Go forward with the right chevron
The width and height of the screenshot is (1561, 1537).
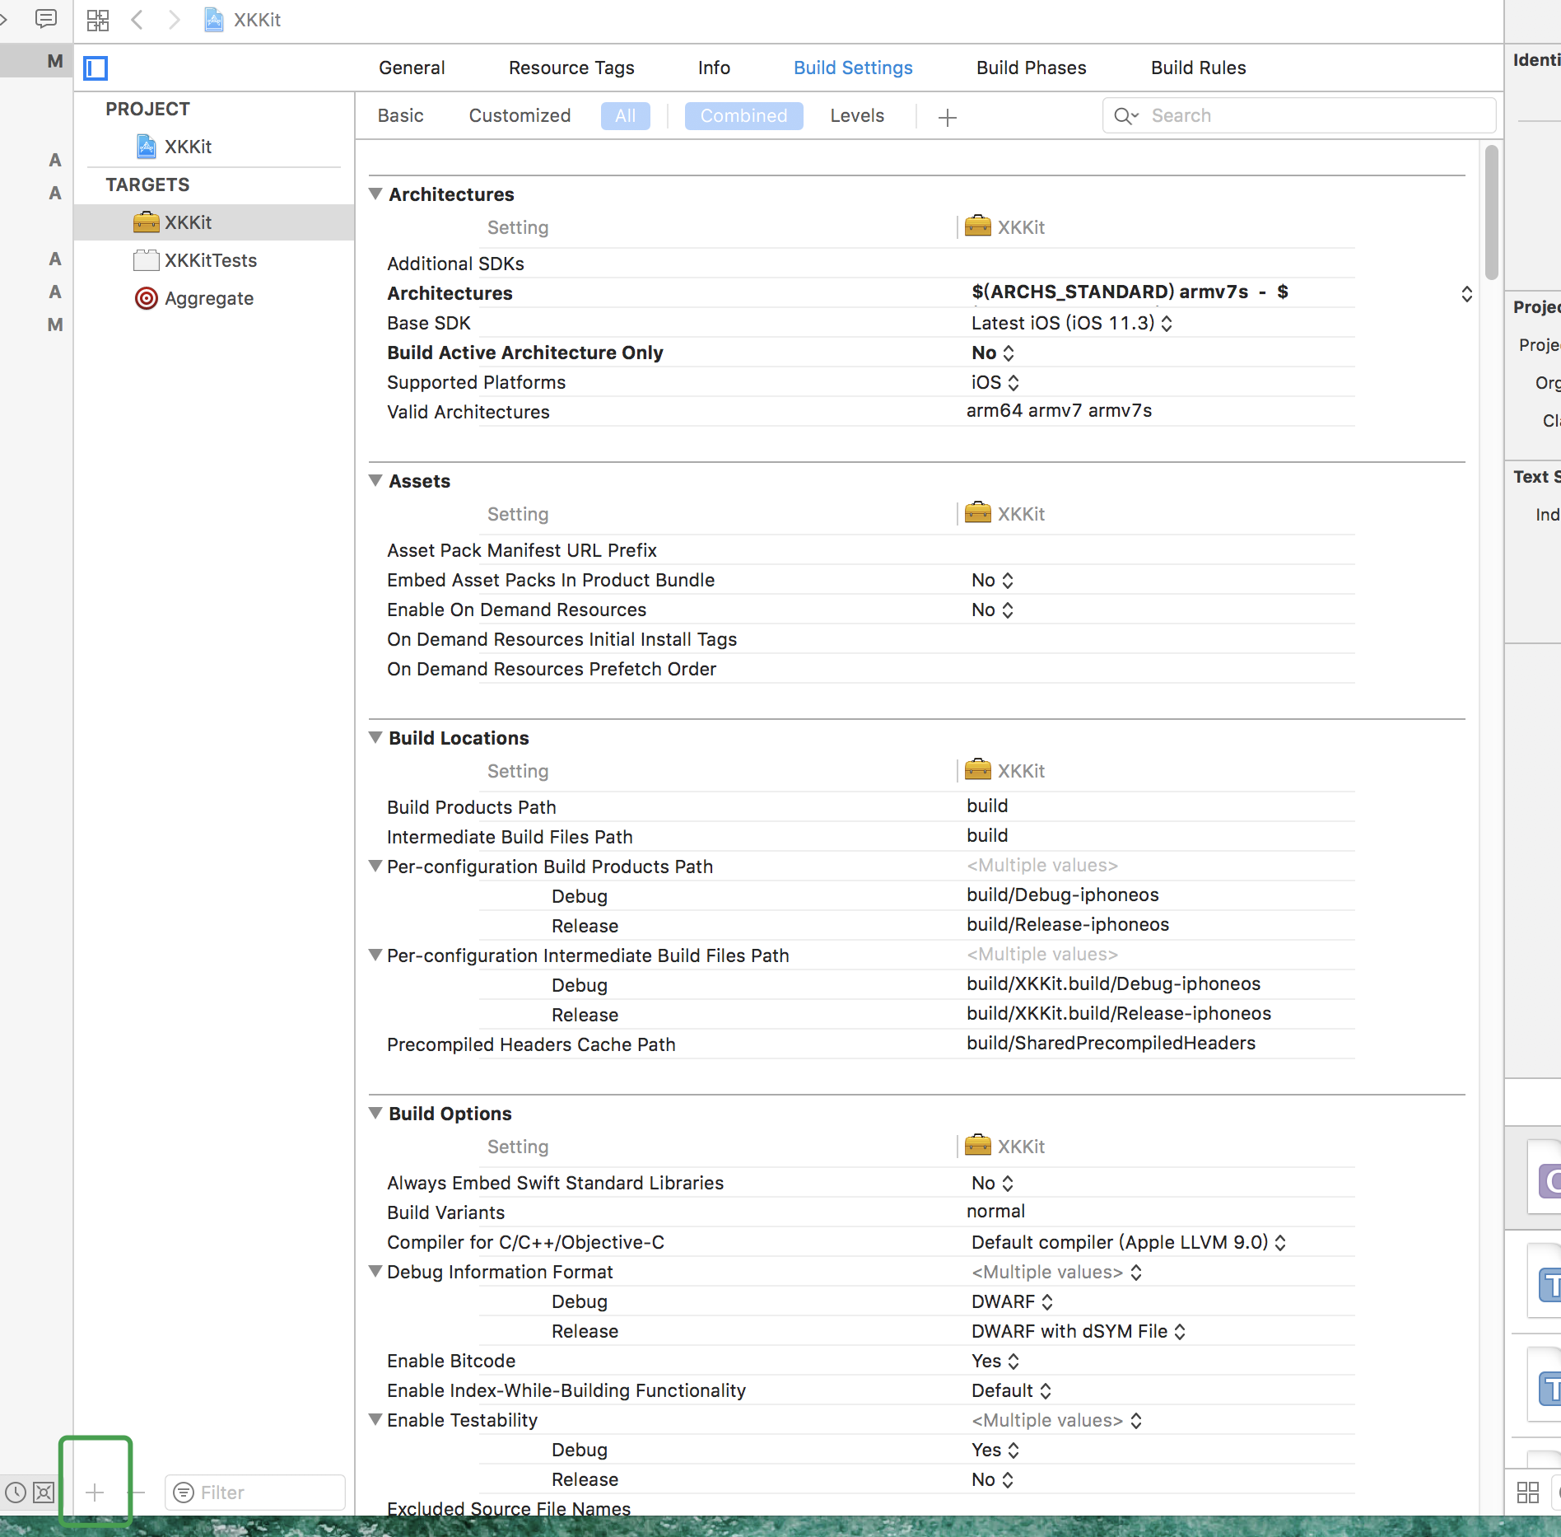[174, 20]
